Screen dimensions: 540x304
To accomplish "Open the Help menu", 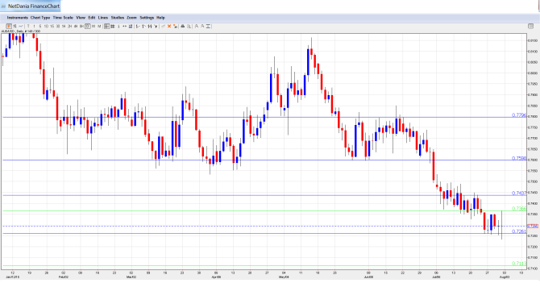I will click(160, 18).
